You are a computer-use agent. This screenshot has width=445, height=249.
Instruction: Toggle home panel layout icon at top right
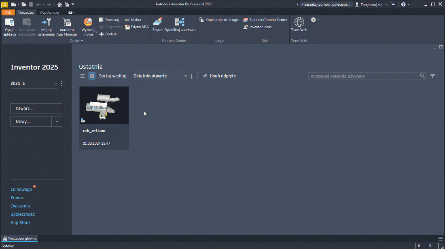click(441, 47)
